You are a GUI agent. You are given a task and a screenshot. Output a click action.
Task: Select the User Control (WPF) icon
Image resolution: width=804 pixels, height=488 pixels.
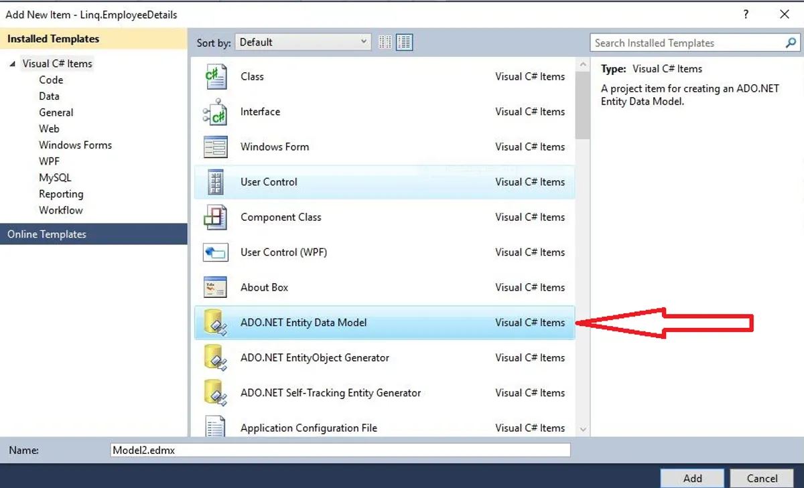click(216, 252)
